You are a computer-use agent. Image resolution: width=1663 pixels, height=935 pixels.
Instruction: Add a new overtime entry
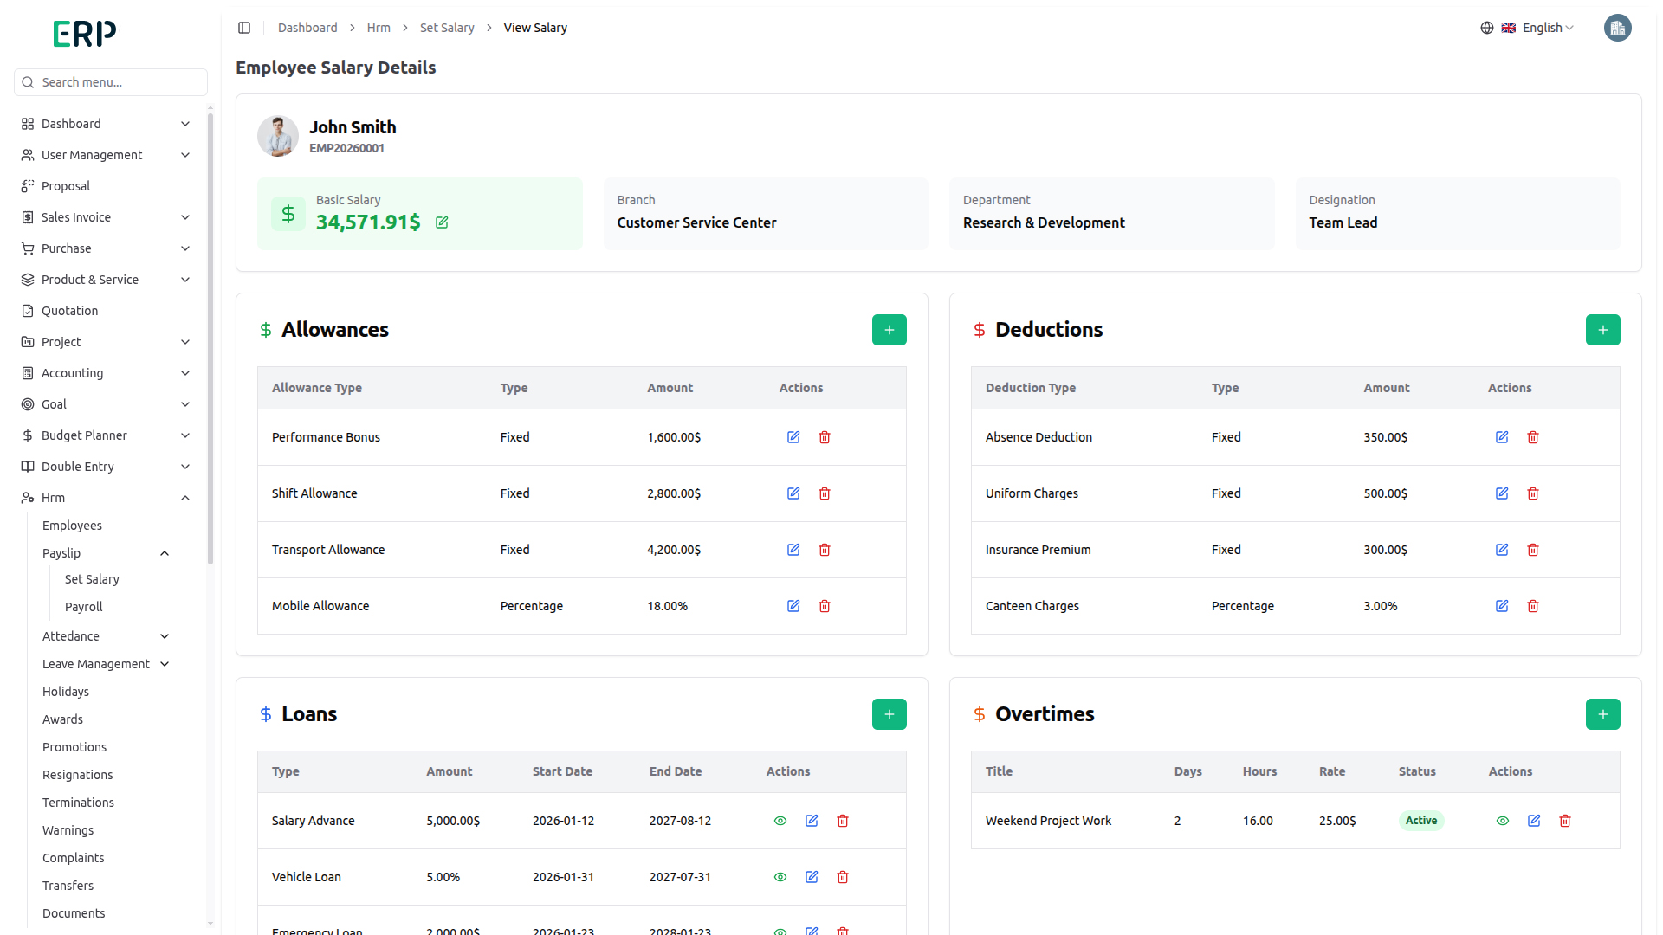[1603, 714]
